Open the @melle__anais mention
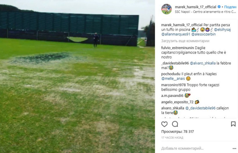The width and height of the screenshot is (238, 153). click(173, 79)
